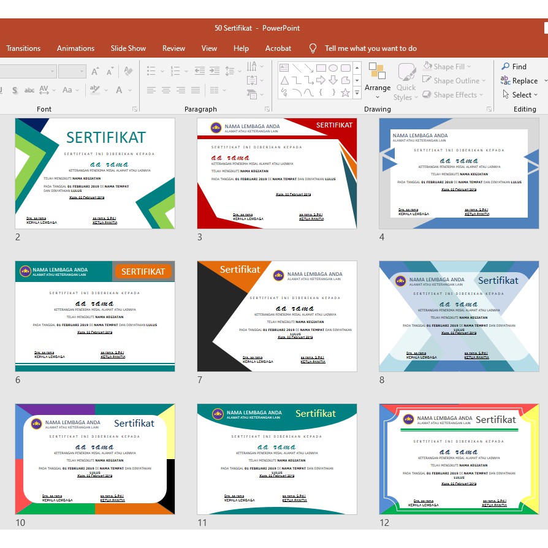Open the Font dialog box launcher
548x548 pixels.
pyautogui.click(x=134, y=109)
